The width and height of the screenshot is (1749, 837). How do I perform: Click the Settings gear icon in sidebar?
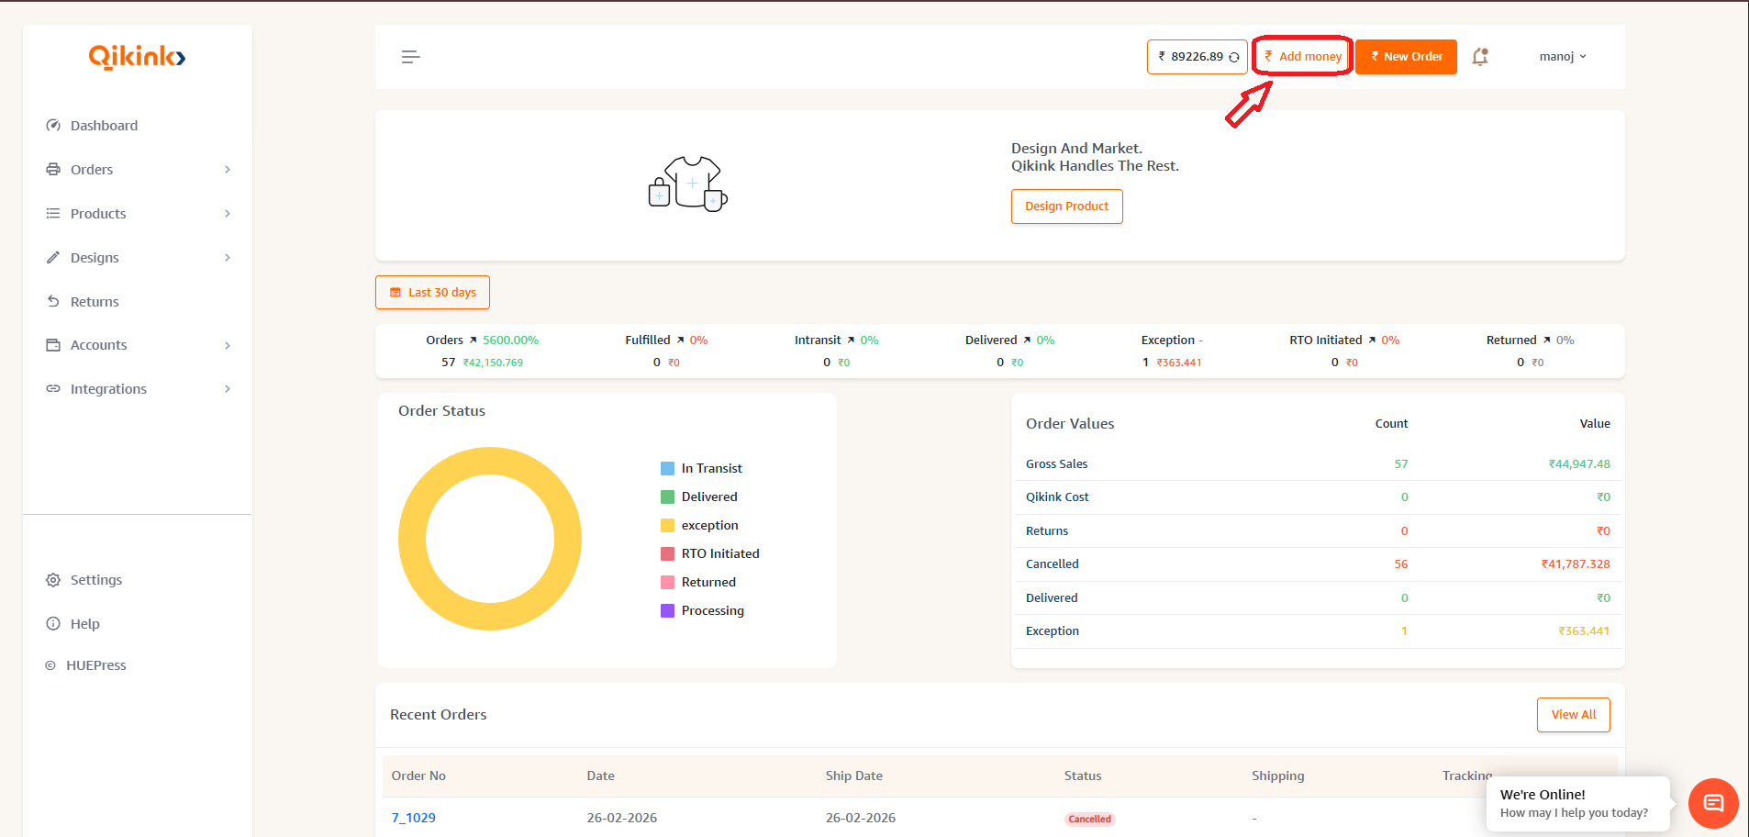click(x=53, y=580)
